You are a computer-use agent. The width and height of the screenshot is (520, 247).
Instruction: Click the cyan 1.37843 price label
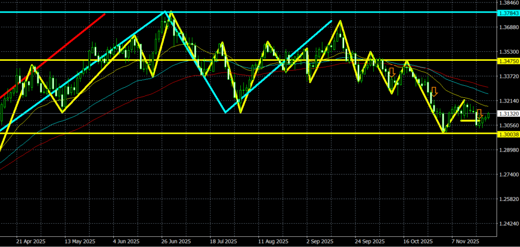coord(507,12)
